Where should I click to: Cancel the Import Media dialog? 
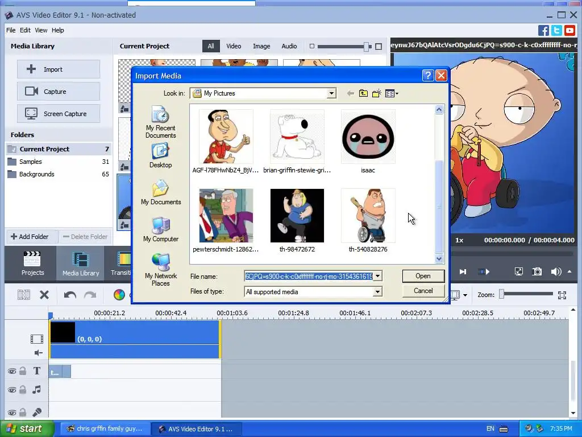[x=423, y=291]
